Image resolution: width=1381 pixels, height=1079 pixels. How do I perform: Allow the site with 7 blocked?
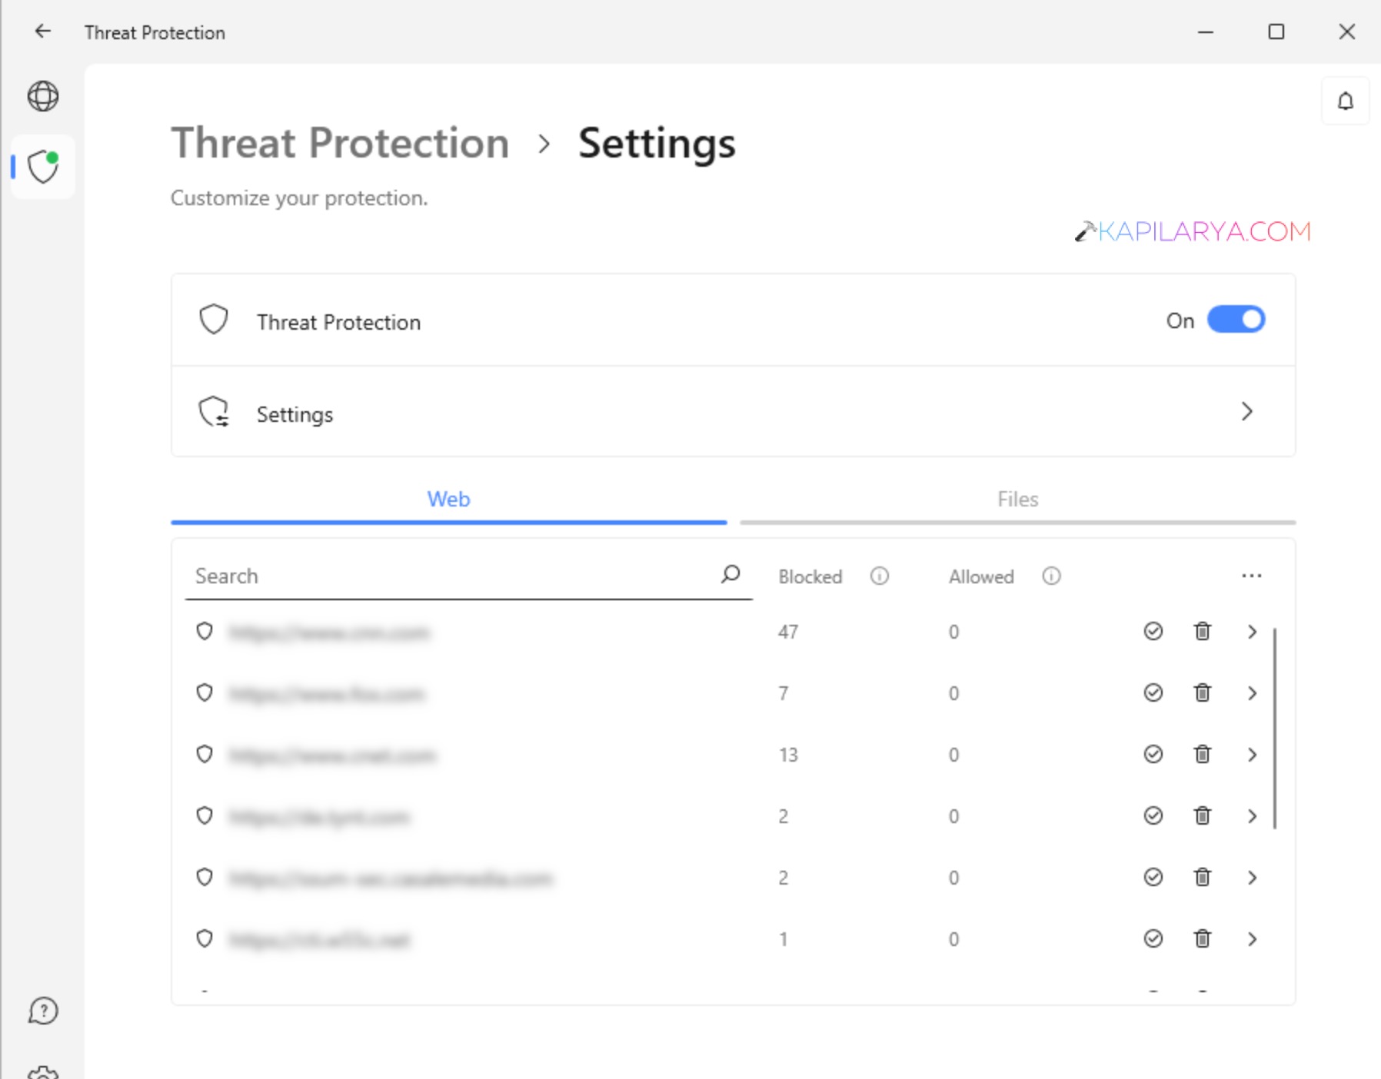click(x=1153, y=692)
